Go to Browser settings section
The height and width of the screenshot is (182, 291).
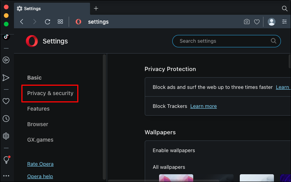pos(38,125)
